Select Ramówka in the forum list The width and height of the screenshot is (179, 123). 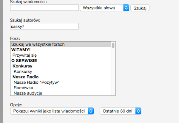pyautogui.click(x=61, y=88)
